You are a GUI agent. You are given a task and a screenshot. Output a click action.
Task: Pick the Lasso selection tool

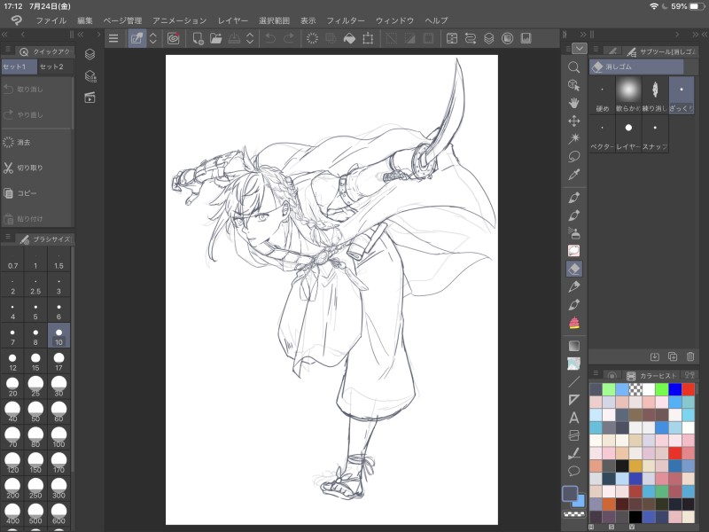pyautogui.click(x=573, y=155)
